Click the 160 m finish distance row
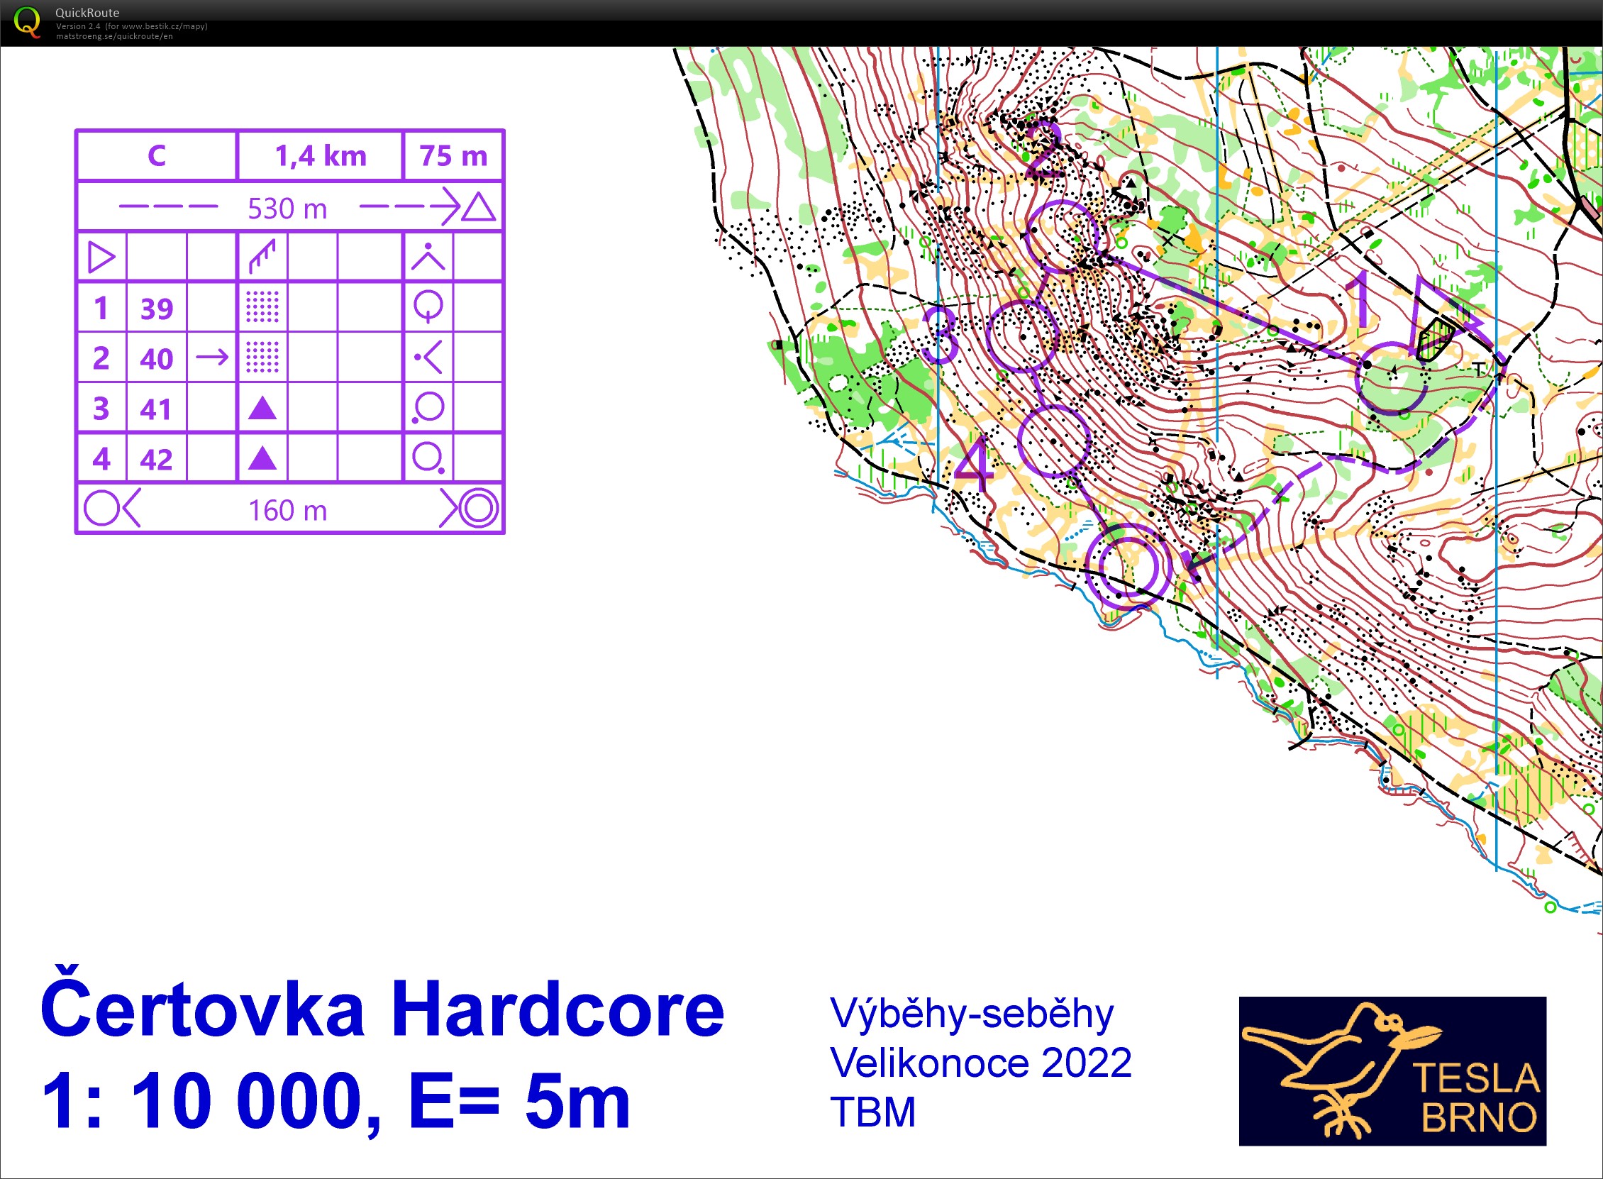Screen dimensions: 1603x1179 287,509
